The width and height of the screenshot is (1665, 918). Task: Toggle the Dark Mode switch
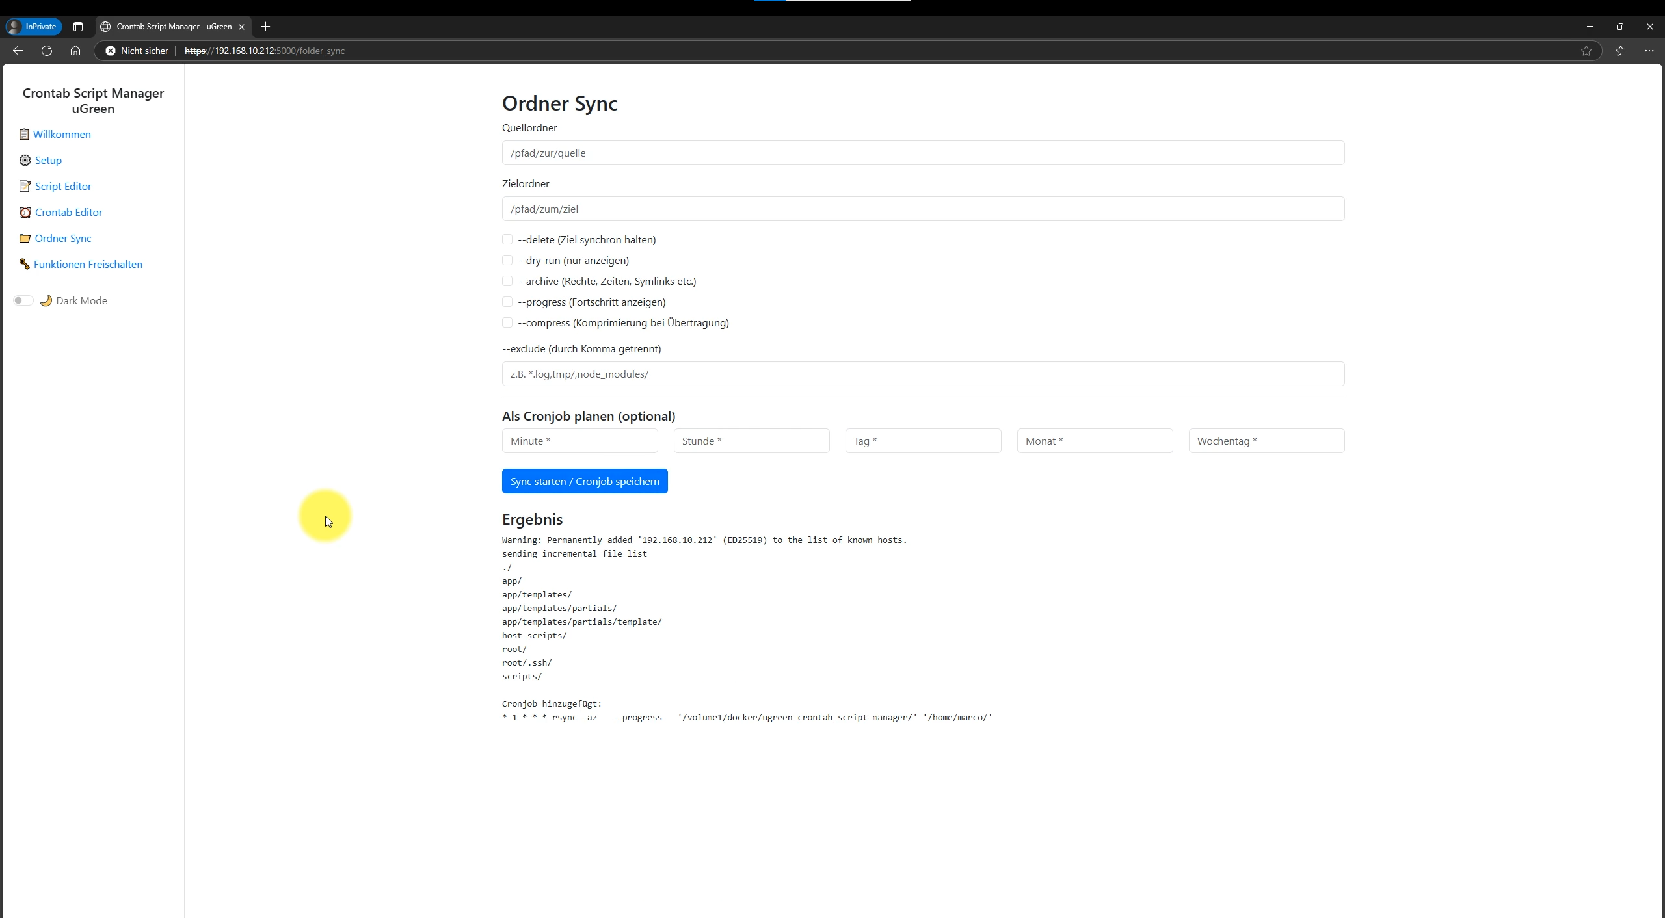(23, 300)
